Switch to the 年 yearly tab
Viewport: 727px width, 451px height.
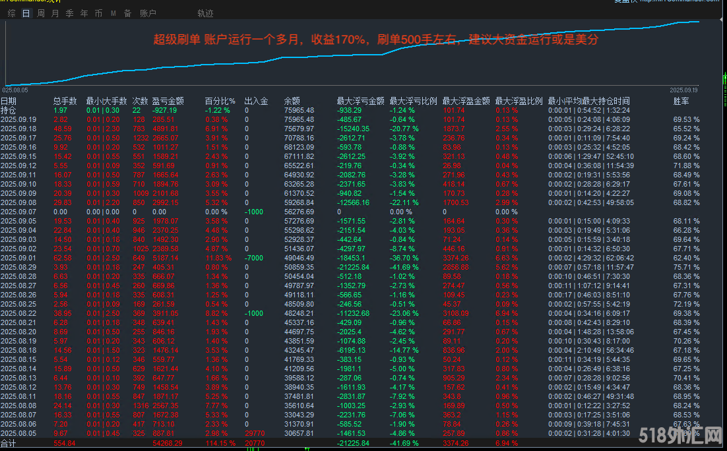pyautogui.click(x=84, y=13)
